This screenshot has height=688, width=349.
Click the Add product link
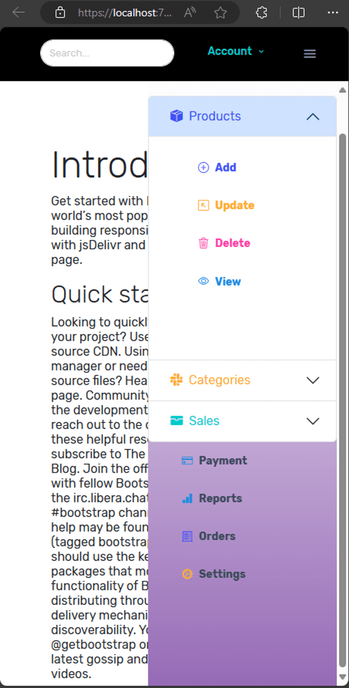(x=225, y=168)
